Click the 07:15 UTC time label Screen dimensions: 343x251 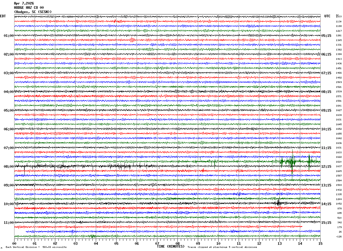click(x=326, y=73)
